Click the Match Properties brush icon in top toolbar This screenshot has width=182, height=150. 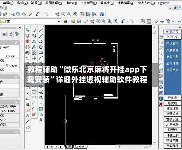pos(30,15)
